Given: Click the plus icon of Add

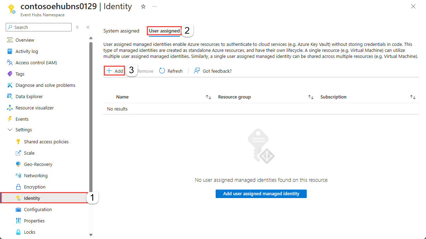Looking at the screenshot, I should click(x=109, y=71).
